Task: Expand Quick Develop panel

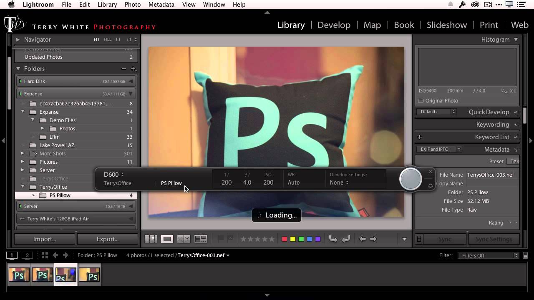Action: click(516, 112)
